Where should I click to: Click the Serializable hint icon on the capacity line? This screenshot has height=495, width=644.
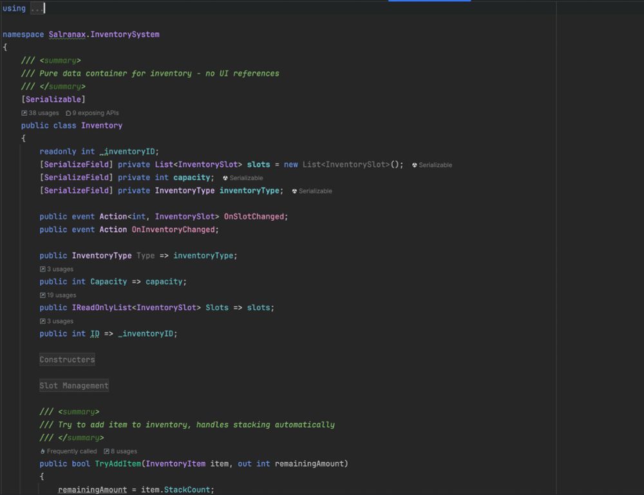point(225,178)
